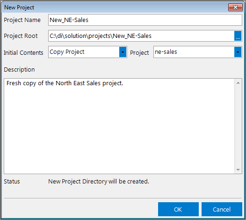
Task: Click the status text 'New Project Directory will be created.'
Action: pyautogui.click(x=99, y=181)
